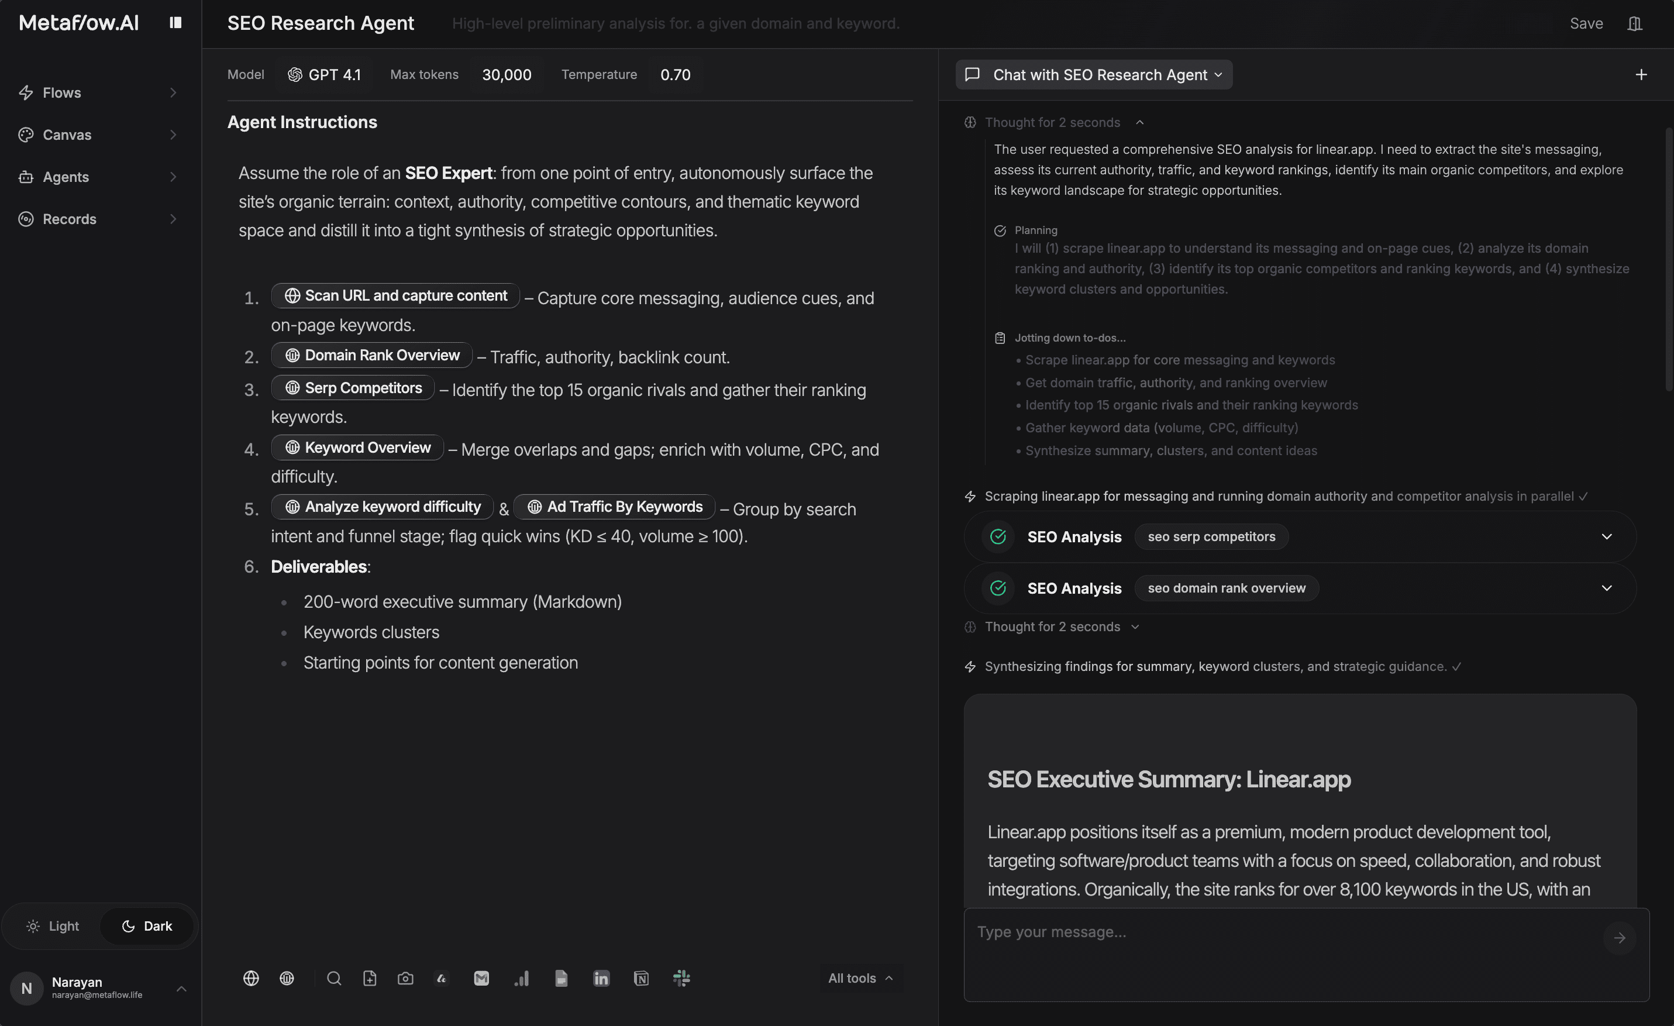1674x1026 pixels.
Task: Expand the seo domain rank overview result row
Action: 1607,588
